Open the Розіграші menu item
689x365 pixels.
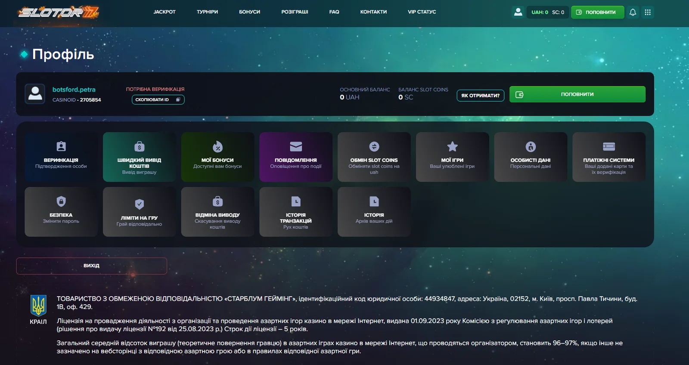[295, 12]
